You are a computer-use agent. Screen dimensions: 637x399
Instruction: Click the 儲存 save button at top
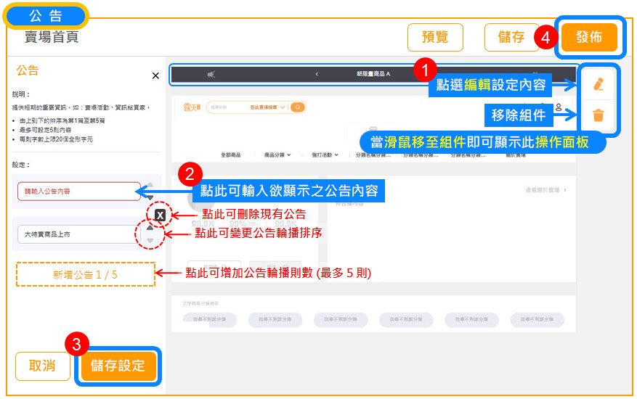(511, 38)
